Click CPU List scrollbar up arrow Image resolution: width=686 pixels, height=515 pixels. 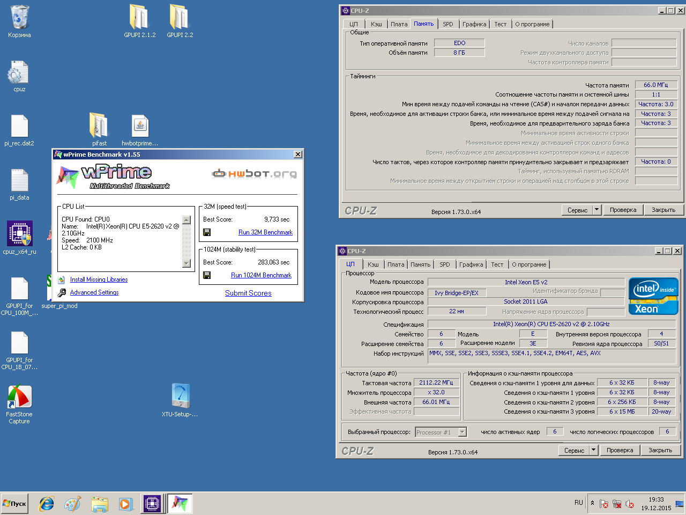(187, 220)
